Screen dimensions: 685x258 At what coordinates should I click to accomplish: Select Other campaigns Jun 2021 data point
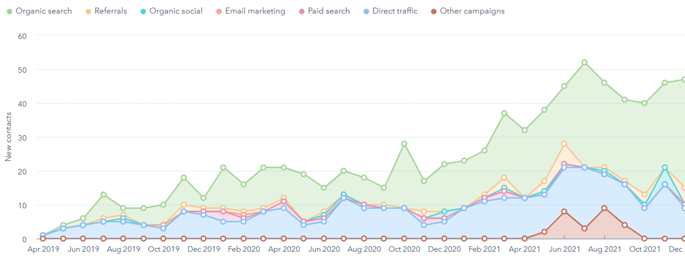(564, 212)
